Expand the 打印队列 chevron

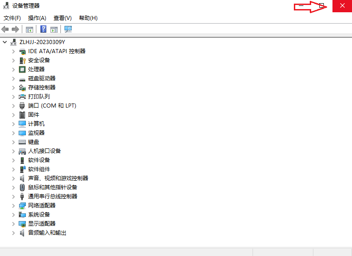tap(14, 97)
